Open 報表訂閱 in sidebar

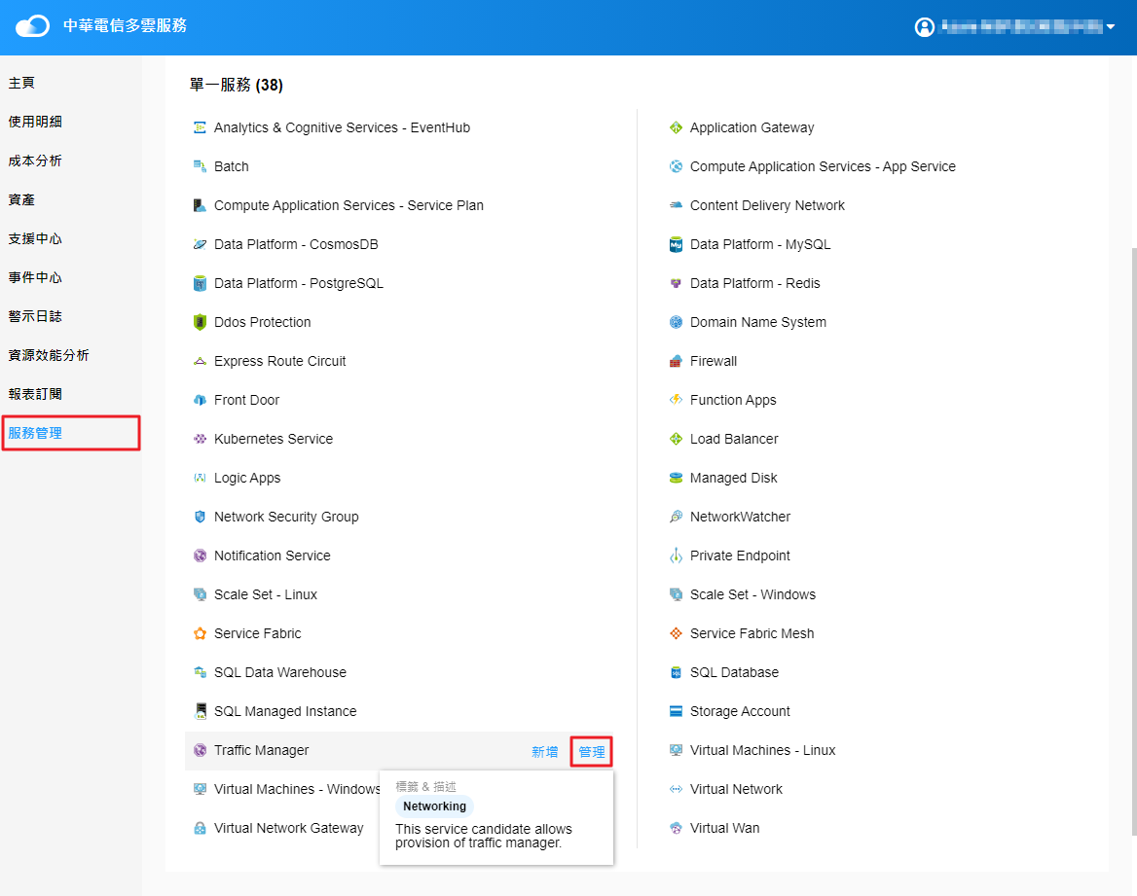35,394
